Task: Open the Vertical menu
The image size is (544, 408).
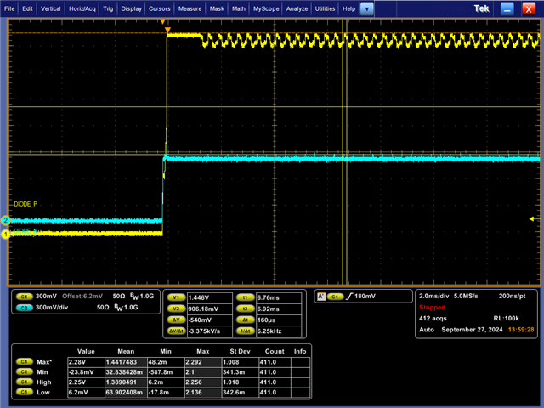Action: 51,8
